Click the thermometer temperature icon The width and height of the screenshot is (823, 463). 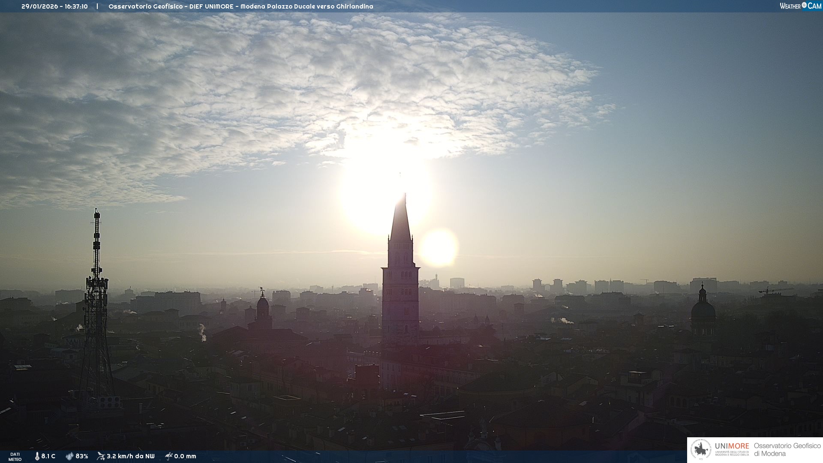[x=37, y=456]
